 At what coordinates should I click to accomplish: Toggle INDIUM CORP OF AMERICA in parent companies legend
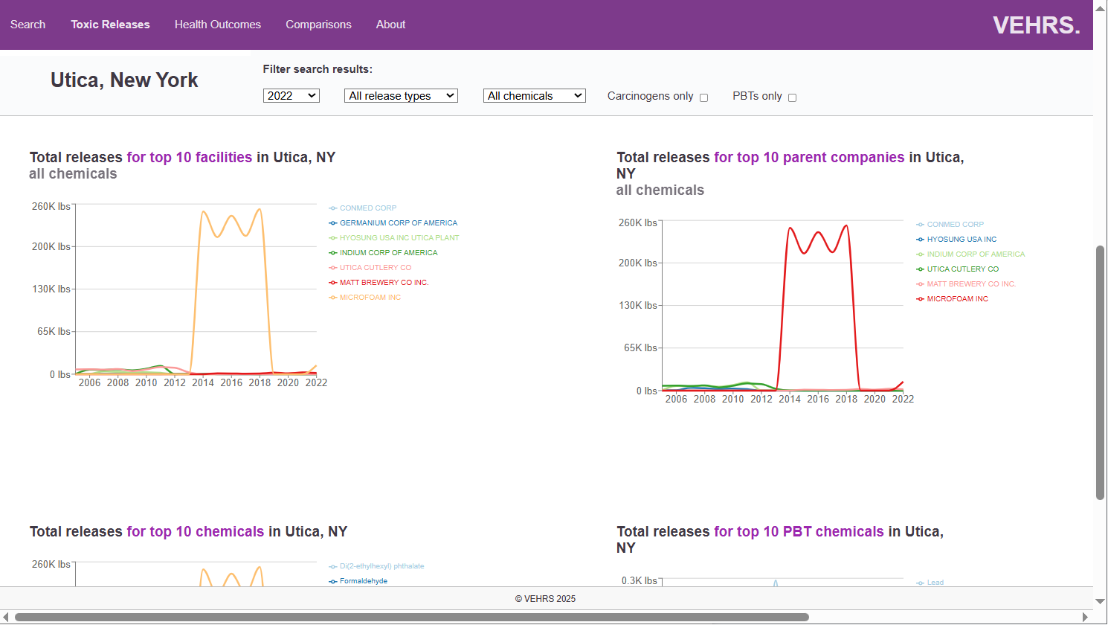970,254
